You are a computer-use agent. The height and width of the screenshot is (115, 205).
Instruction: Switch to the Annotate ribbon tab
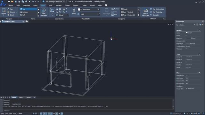tap(27, 5)
